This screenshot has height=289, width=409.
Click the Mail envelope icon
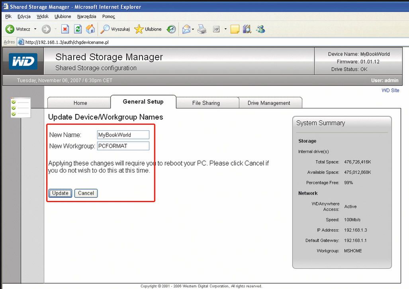coord(186,29)
